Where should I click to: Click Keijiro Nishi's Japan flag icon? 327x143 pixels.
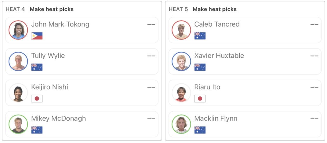[x=37, y=99]
